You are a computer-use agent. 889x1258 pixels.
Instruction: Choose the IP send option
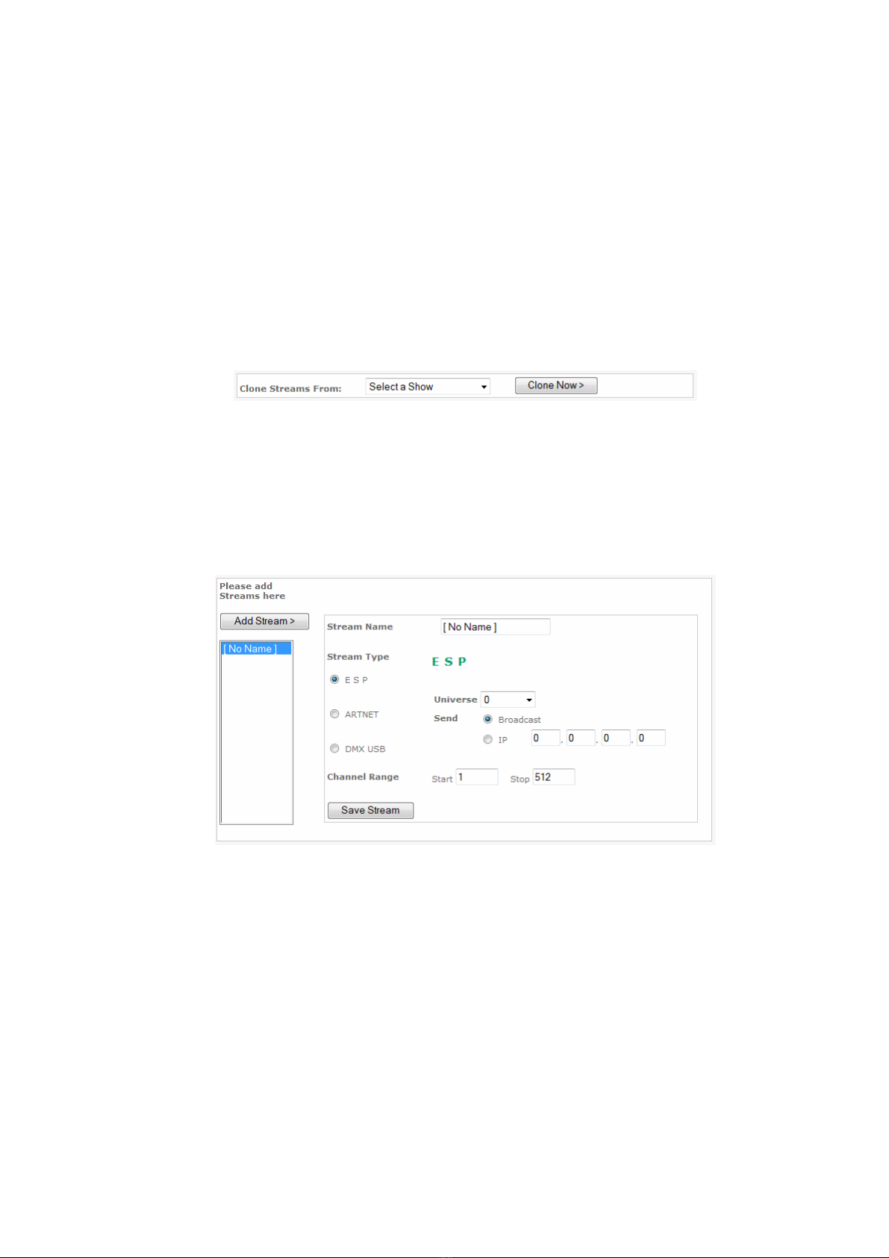click(x=487, y=740)
